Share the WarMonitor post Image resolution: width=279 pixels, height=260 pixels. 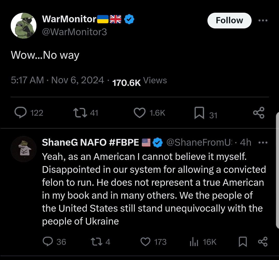coord(259,113)
